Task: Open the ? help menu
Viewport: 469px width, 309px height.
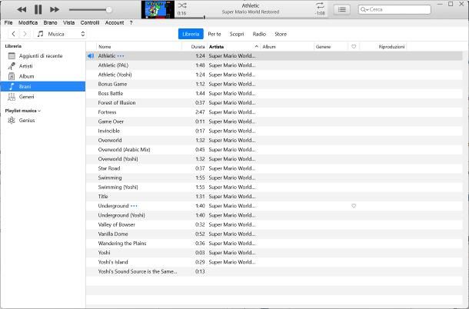Action: 131,23
